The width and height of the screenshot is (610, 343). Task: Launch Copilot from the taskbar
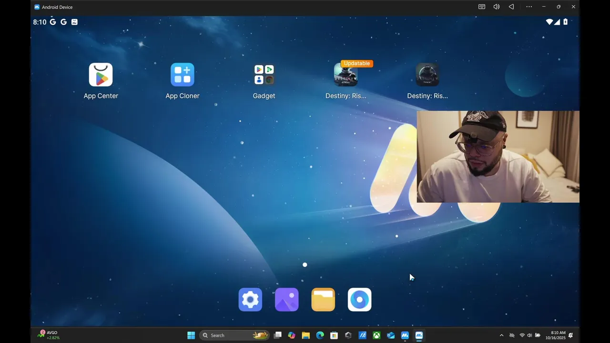click(x=292, y=335)
